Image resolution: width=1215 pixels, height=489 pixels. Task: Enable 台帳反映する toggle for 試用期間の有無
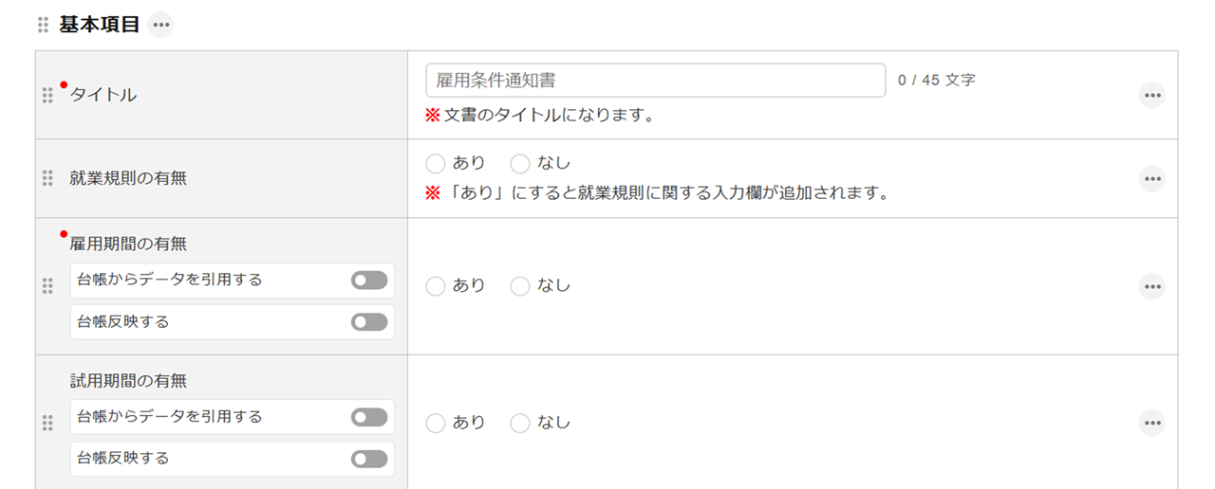(369, 459)
